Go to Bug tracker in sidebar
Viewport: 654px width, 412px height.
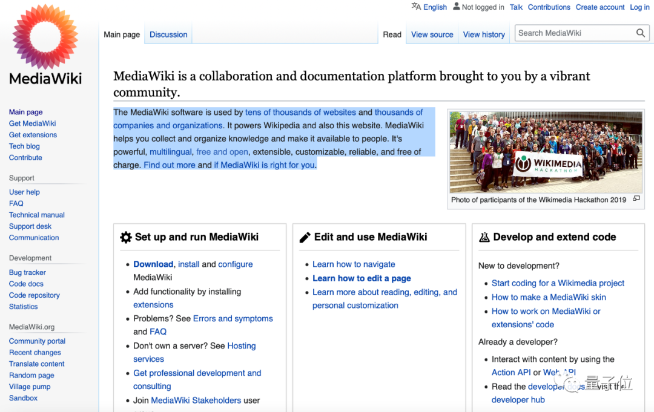(x=27, y=272)
